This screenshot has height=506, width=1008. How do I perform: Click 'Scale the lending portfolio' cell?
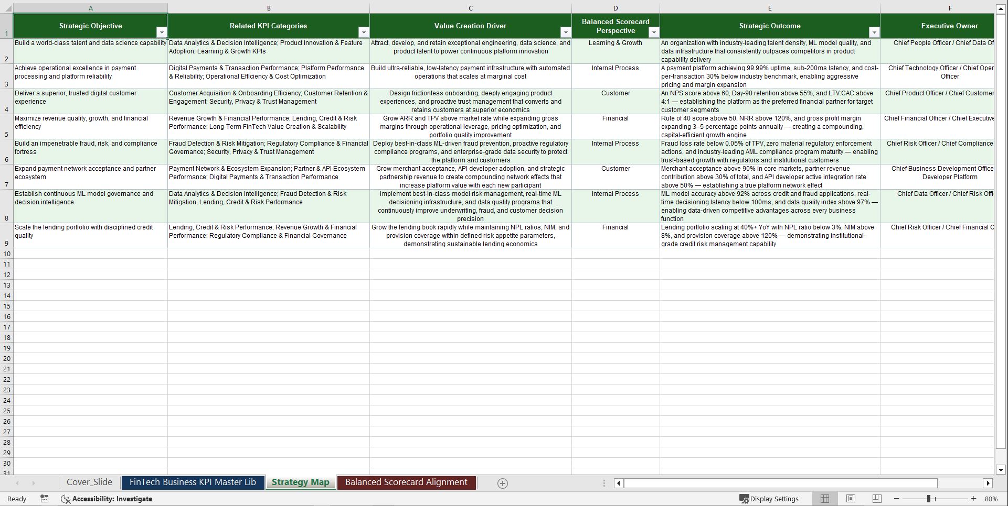point(90,236)
